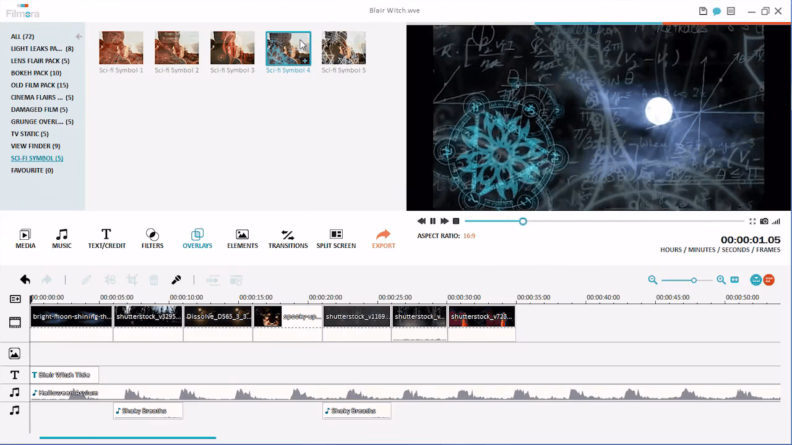Click the 00:00:30:00 mark on the ruler
The height and width of the screenshot is (445, 792).
pos(464,297)
